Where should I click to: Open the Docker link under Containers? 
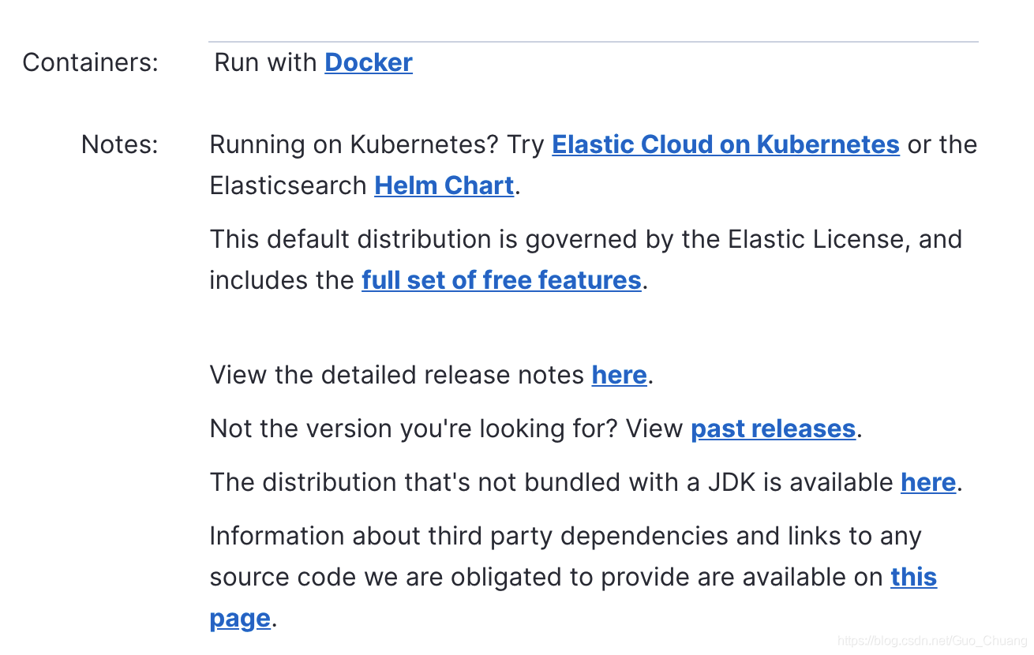(x=369, y=62)
